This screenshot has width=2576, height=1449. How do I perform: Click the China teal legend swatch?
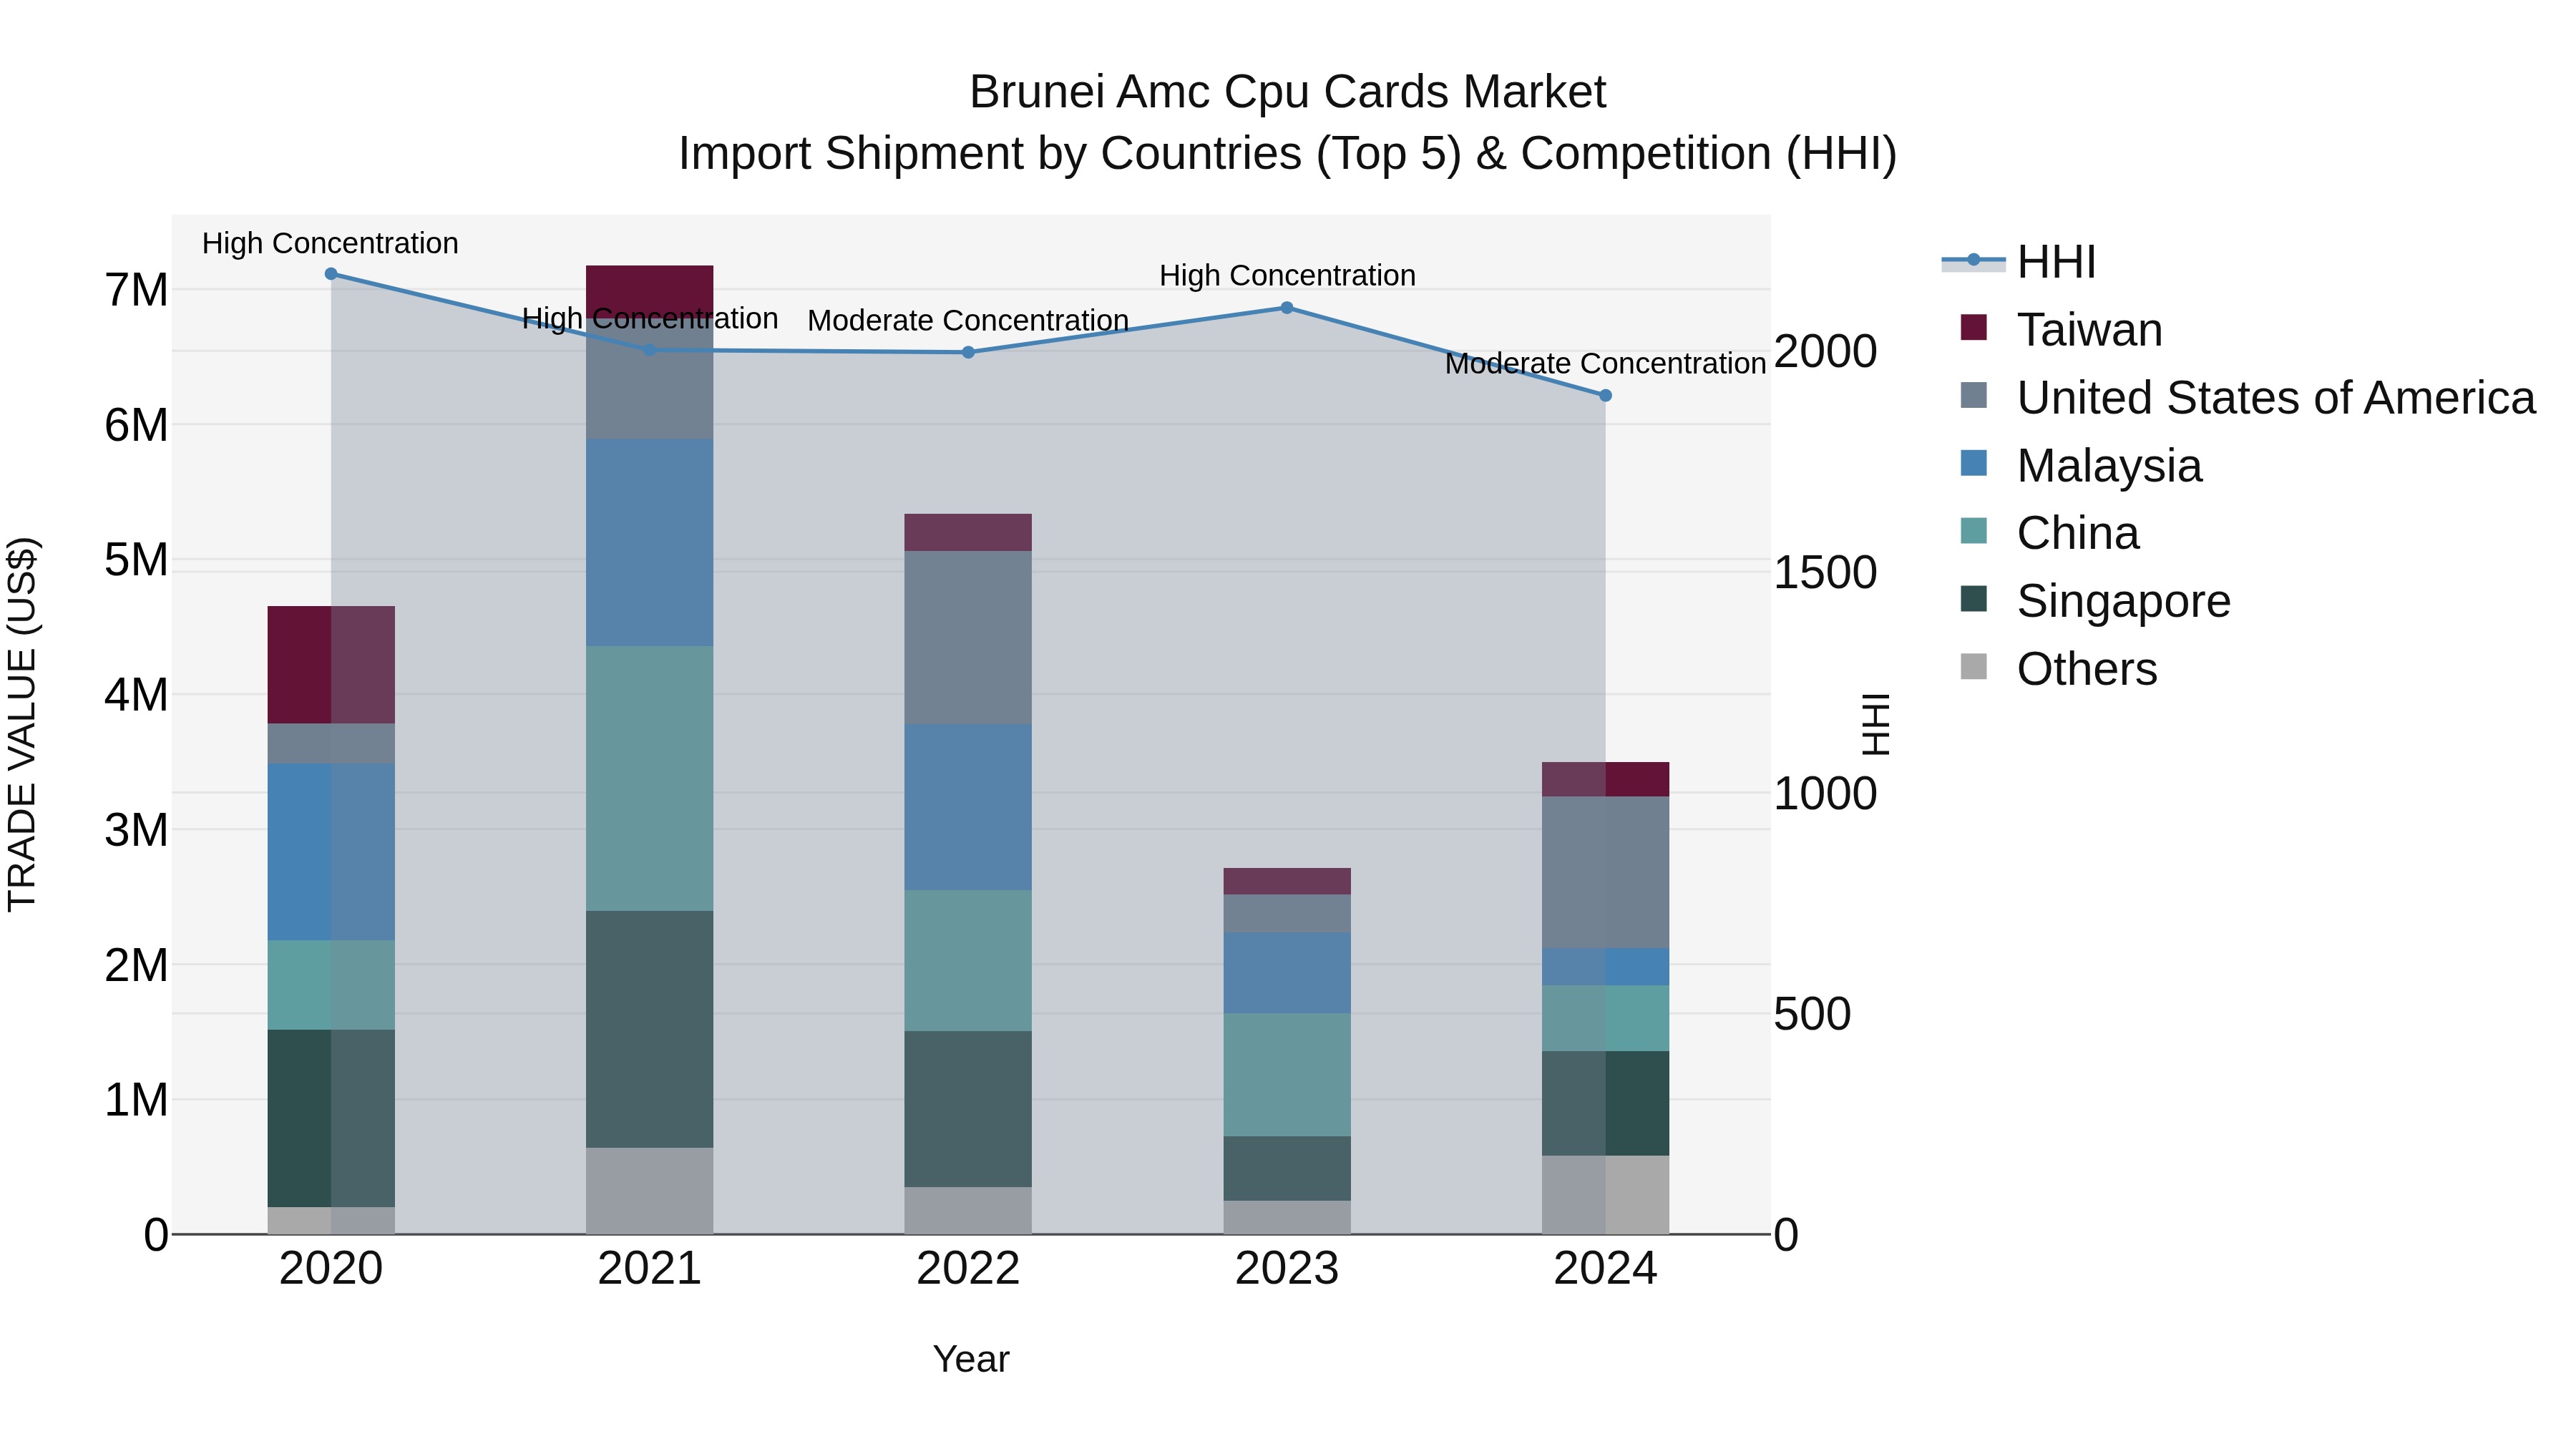pos(1974,530)
